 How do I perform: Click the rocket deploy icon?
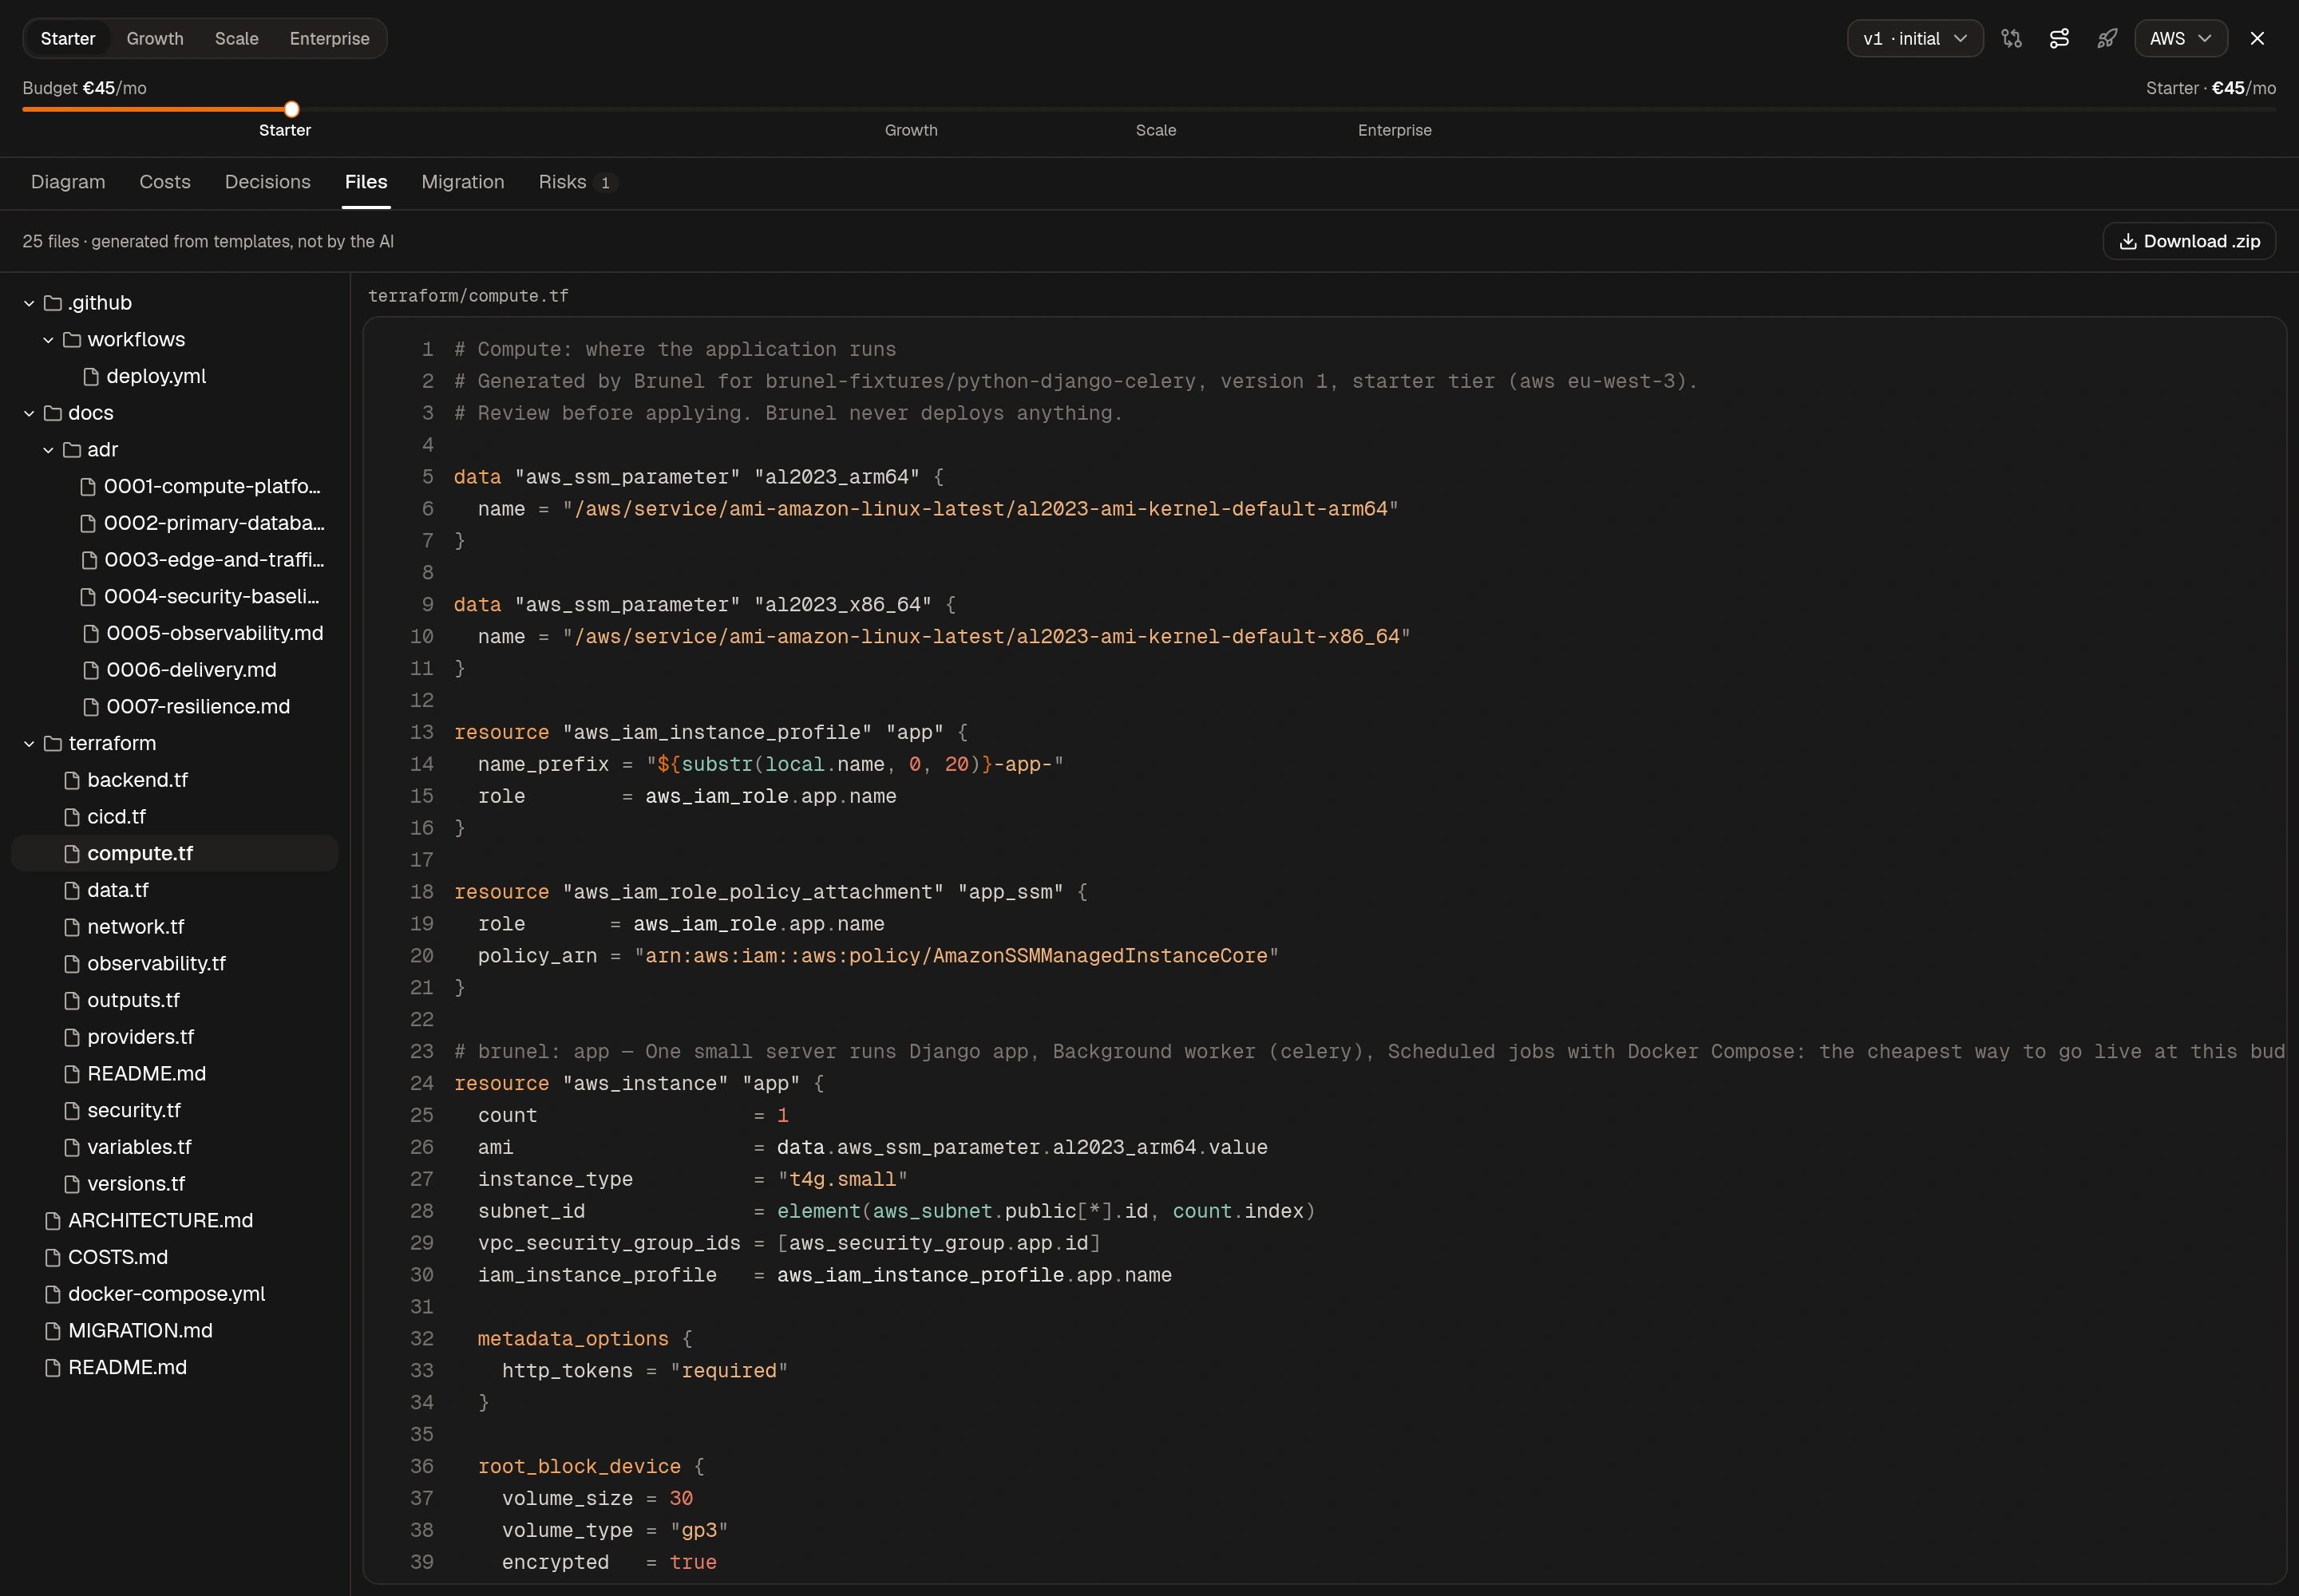click(x=2107, y=38)
